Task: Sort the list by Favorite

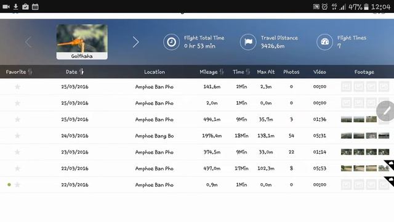Action: [x=19, y=72]
